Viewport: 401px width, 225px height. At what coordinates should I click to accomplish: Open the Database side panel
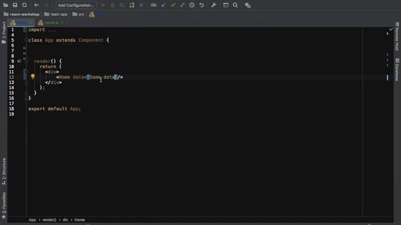point(397,69)
